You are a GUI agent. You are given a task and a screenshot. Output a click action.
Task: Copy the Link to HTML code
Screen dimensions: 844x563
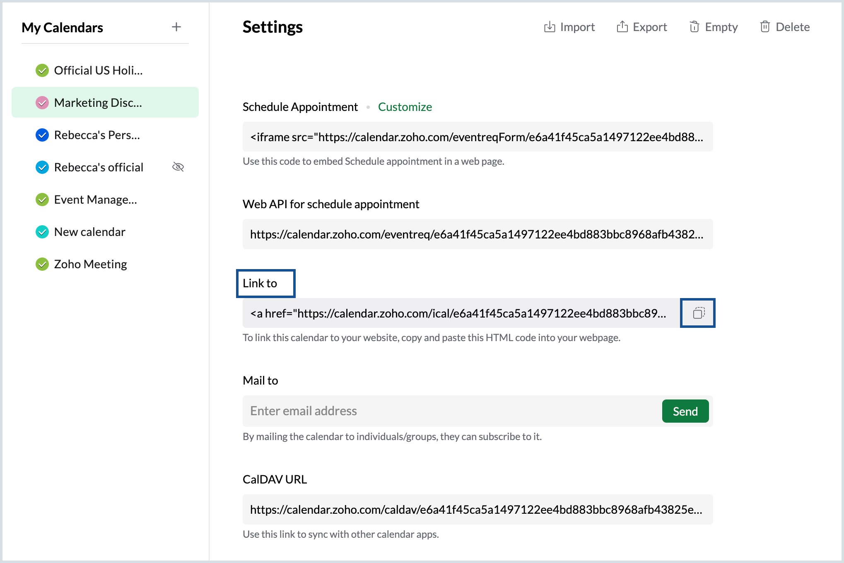tap(698, 313)
